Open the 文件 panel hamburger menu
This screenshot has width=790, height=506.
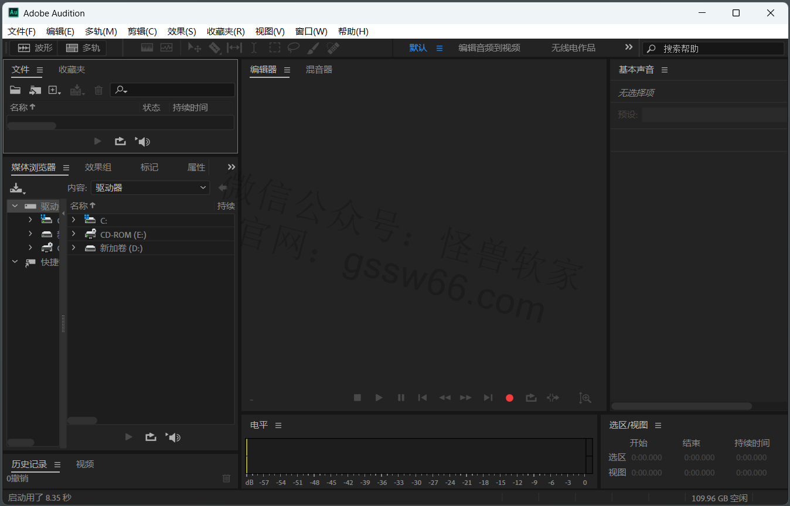(40, 70)
